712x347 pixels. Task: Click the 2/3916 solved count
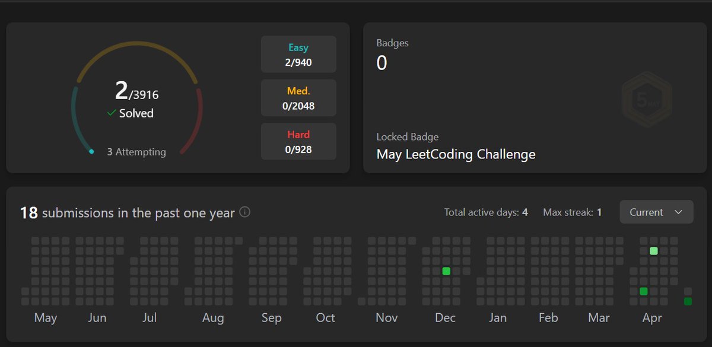[136, 91]
